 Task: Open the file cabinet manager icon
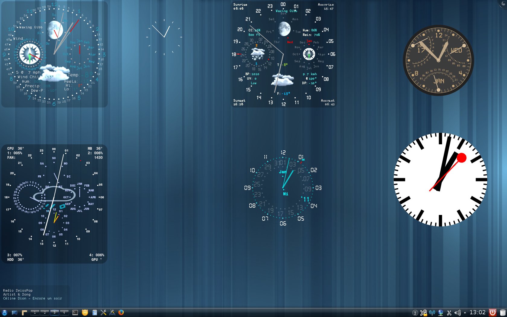(x=94, y=312)
